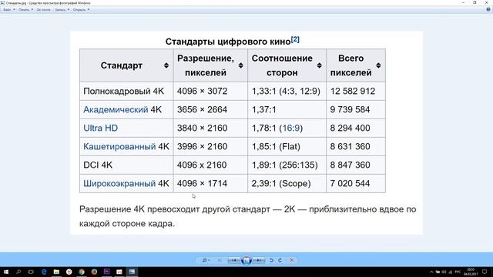Open the taskbar clock and date
This screenshot has width=493, height=277.
471,272
